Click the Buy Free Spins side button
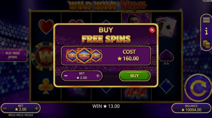The width and height of the screenshot is (212, 118). click(13, 55)
